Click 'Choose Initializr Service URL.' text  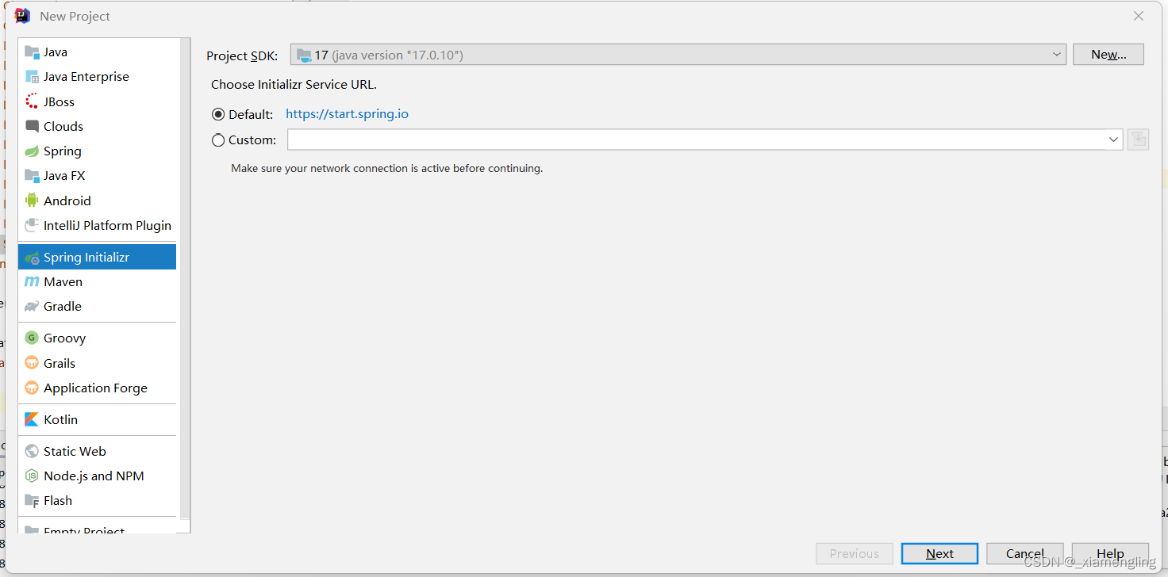pos(294,85)
